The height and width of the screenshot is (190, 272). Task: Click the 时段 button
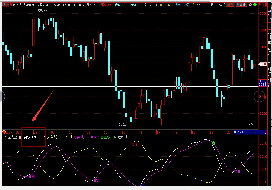[x=230, y=5]
